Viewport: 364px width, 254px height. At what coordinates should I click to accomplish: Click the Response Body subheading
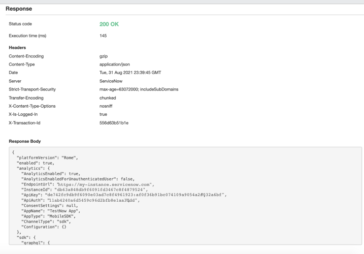(24, 141)
